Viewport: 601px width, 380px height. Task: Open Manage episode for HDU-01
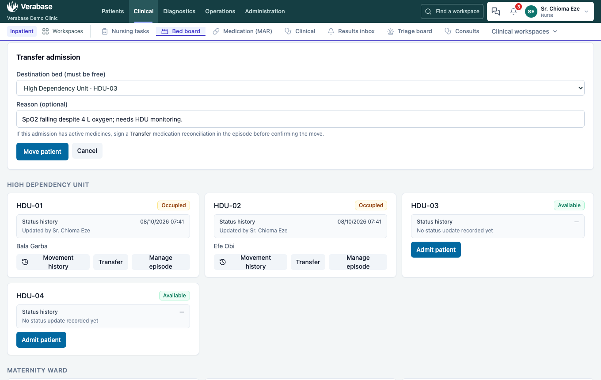click(x=161, y=262)
